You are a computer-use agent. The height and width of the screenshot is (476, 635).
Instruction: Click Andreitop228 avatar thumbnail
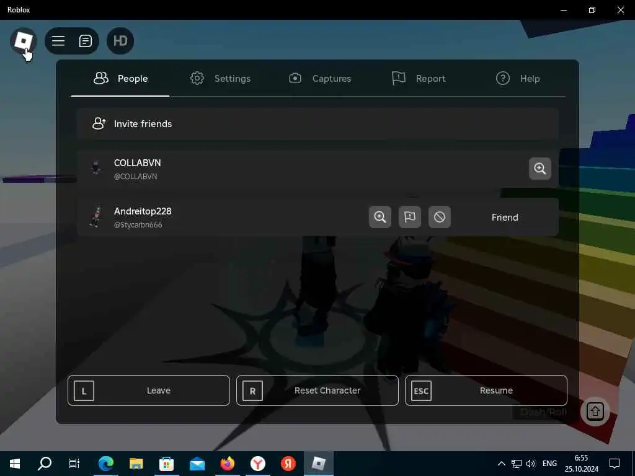[x=96, y=216]
